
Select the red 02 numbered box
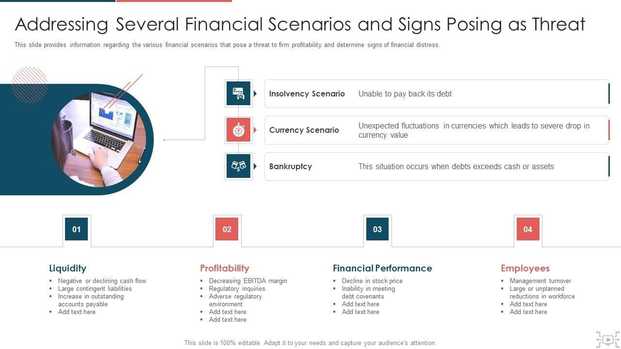coord(227,229)
